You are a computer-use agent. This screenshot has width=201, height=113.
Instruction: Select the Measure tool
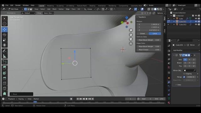tap(4, 56)
